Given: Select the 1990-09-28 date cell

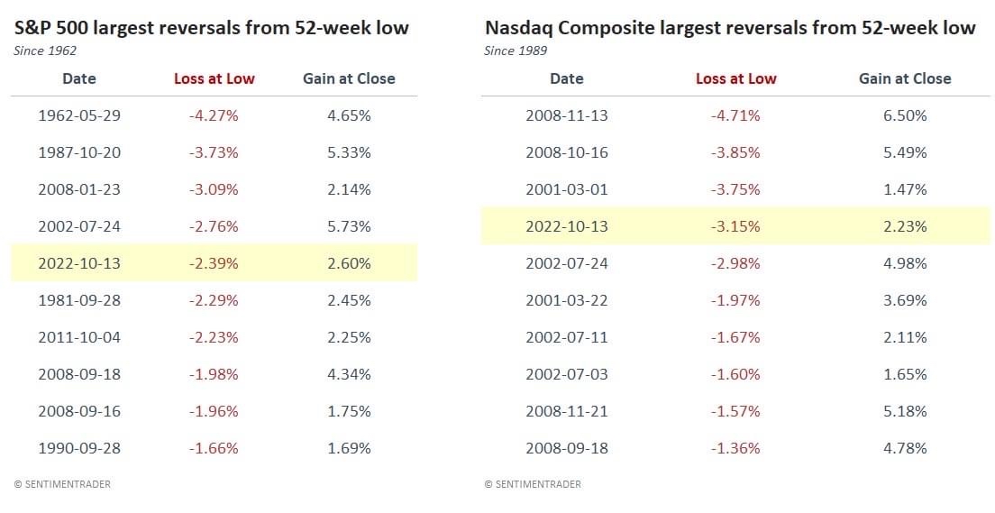Looking at the screenshot, I should 79,448.
